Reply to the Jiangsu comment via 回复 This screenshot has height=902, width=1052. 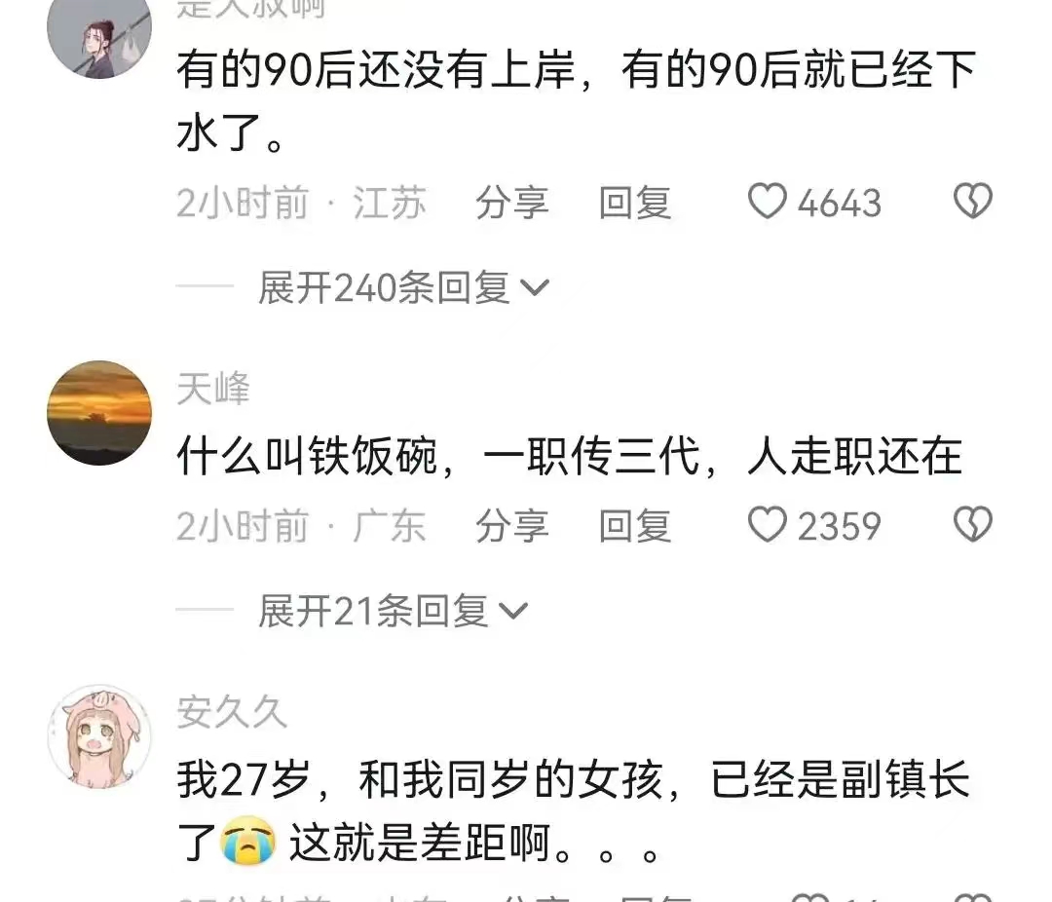pos(635,203)
